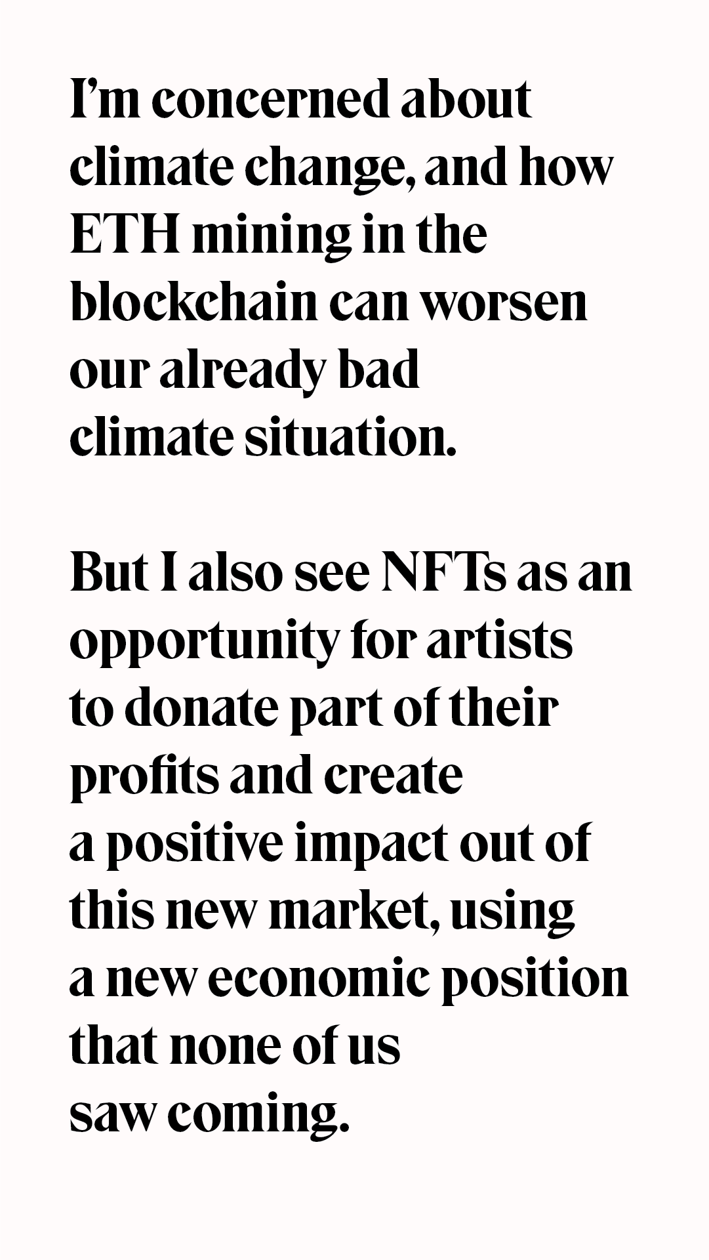The width and height of the screenshot is (709, 1260).
Task: Select the word "opportunity"
Action: (x=203, y=642)
